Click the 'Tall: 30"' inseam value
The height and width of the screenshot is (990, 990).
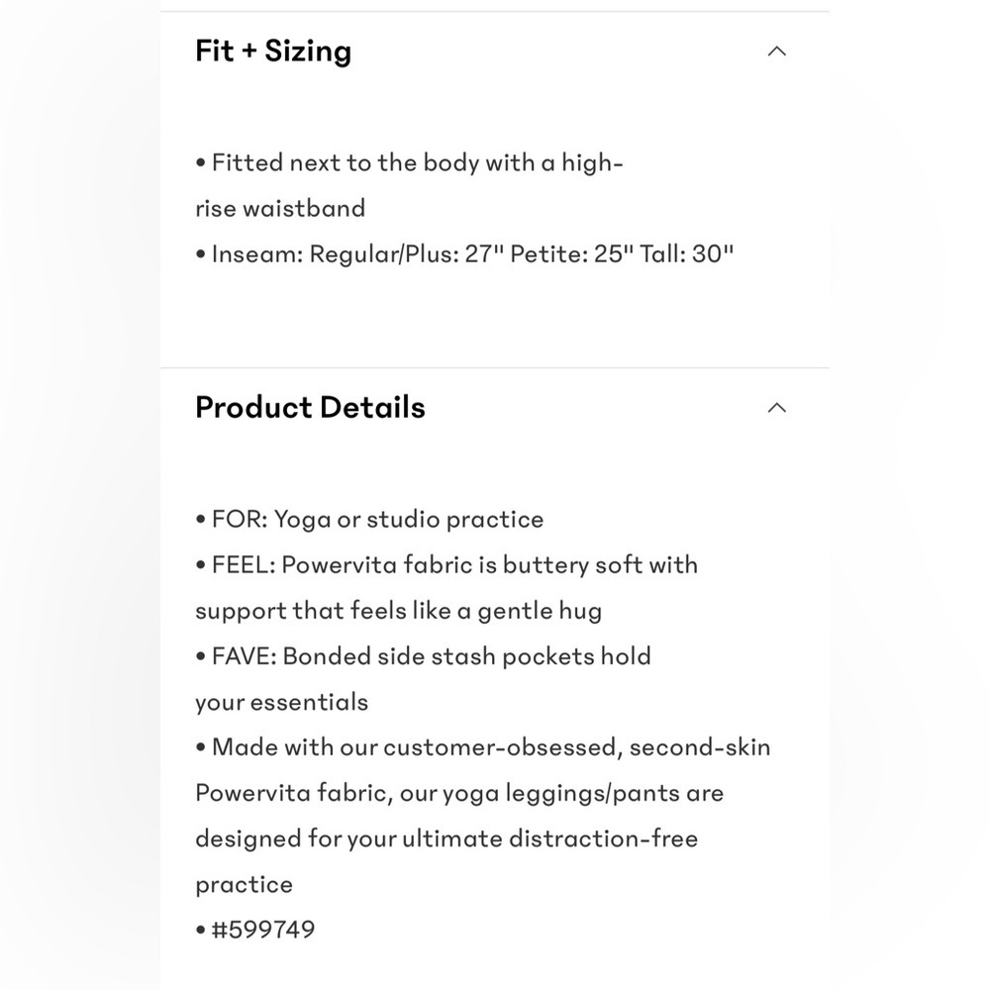[x=687, y=253]
